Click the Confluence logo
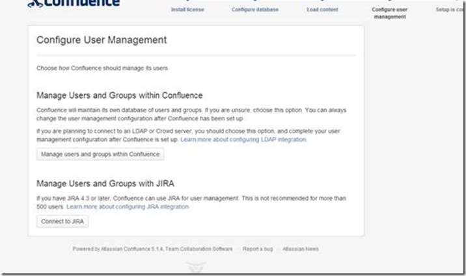The image size is (466, 276). 74,3
